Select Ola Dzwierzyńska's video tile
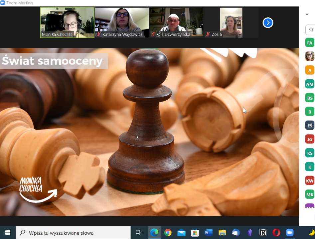 click(176, 22)
